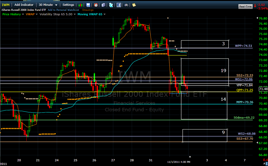
Task: Click the 70.00 price axis value
Action: (263, 109)
